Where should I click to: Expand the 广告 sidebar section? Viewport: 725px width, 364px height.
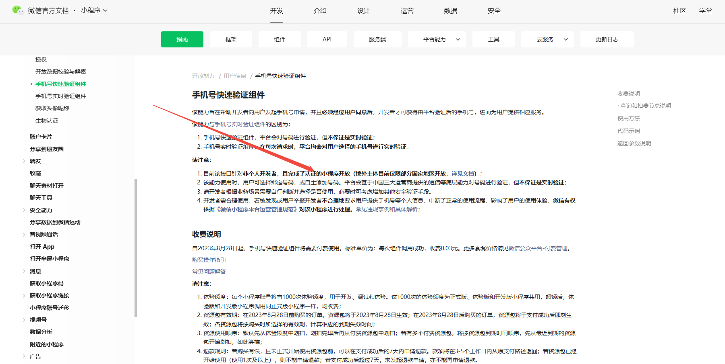point(24,356)
